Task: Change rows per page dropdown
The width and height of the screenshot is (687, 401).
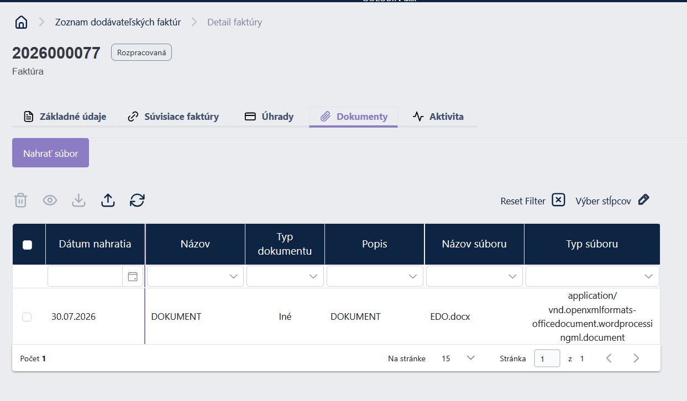Action: tap(458, 358)
